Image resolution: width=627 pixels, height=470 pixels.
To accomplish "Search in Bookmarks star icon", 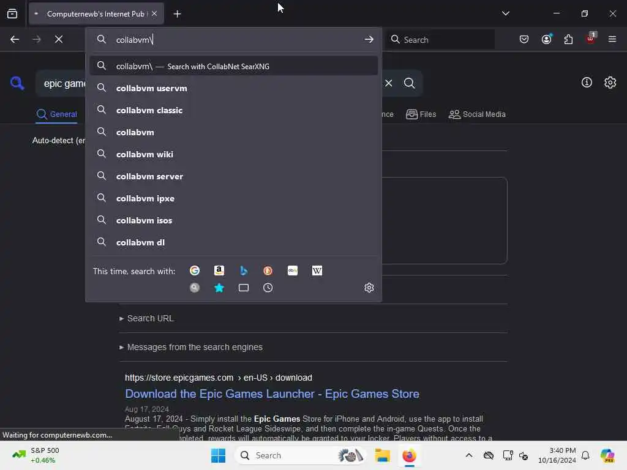I will pos(219,288).
